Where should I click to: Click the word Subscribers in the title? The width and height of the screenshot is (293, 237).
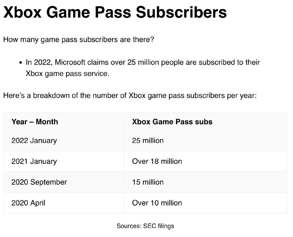coord(181,12)
